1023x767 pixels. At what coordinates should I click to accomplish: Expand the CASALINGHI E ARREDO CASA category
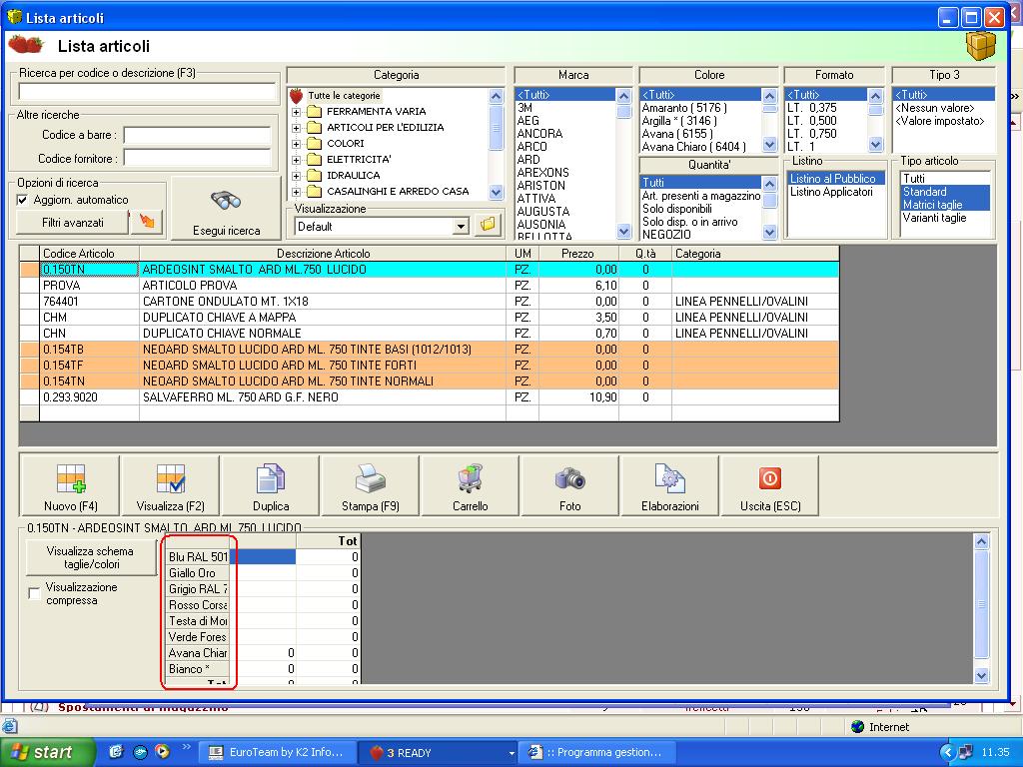(296, 192)
